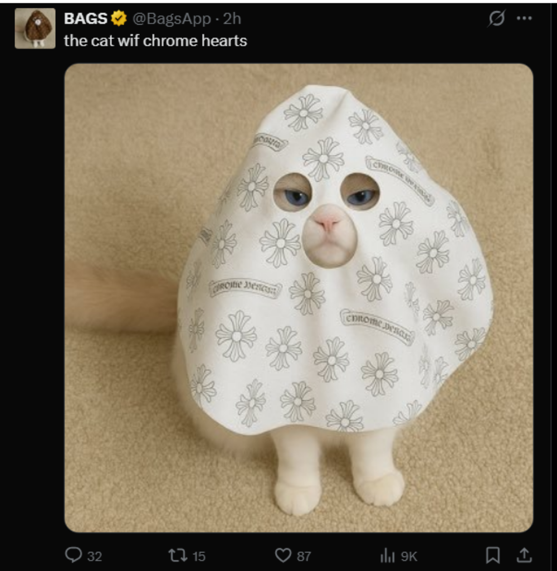Click the repost count 15
This screenshot has height=571, width=557.
point(199,555)
